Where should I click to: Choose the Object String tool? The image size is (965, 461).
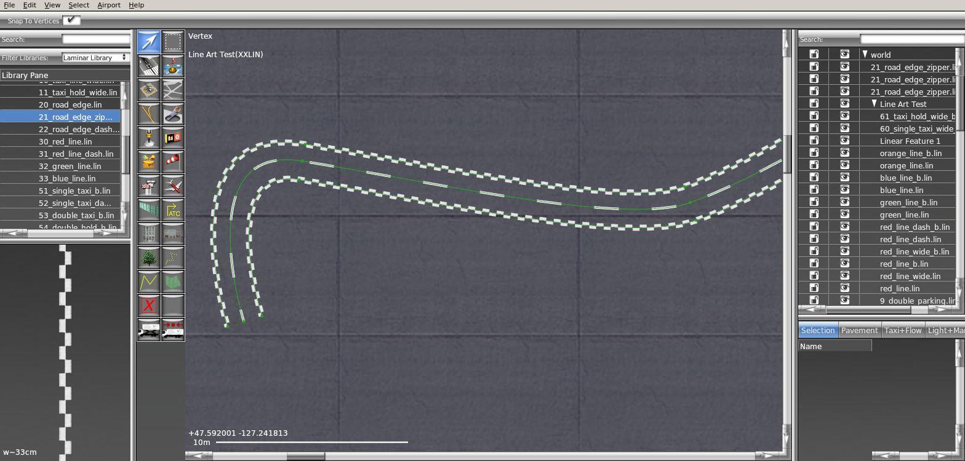click(173, 258)
